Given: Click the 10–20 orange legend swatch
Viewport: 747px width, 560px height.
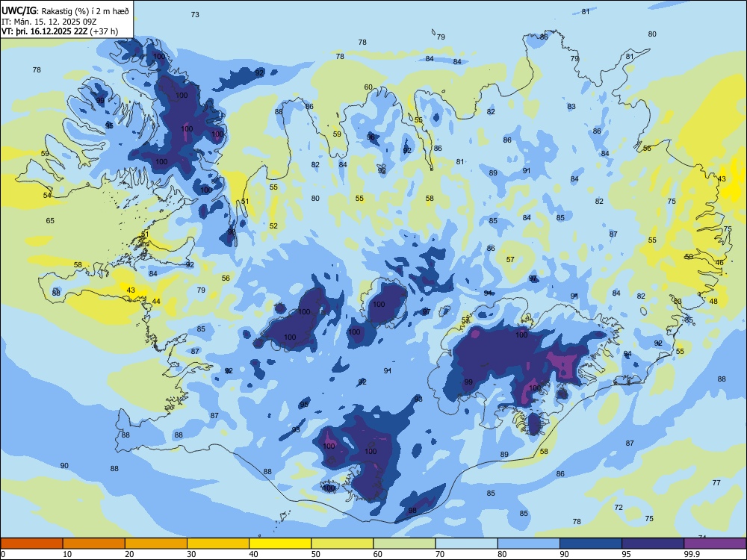Looking at the screenshot, I should [x=94, y=544].
